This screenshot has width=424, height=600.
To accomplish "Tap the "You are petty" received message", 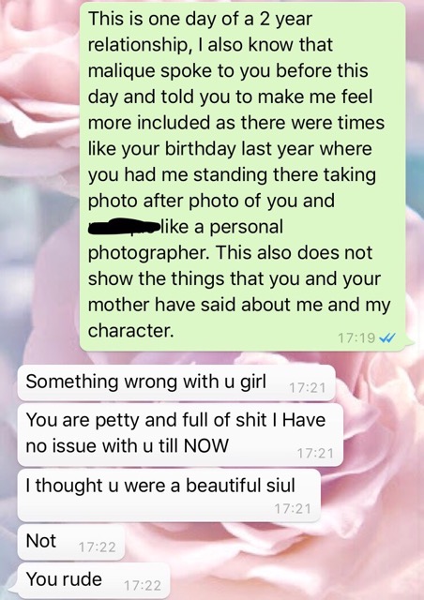I will click(x=180, y=435).
